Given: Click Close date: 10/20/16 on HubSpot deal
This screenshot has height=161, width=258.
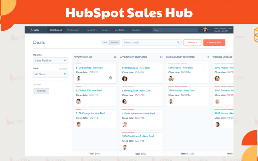Looking at the screenshot, I should click(x=133, y=72).
